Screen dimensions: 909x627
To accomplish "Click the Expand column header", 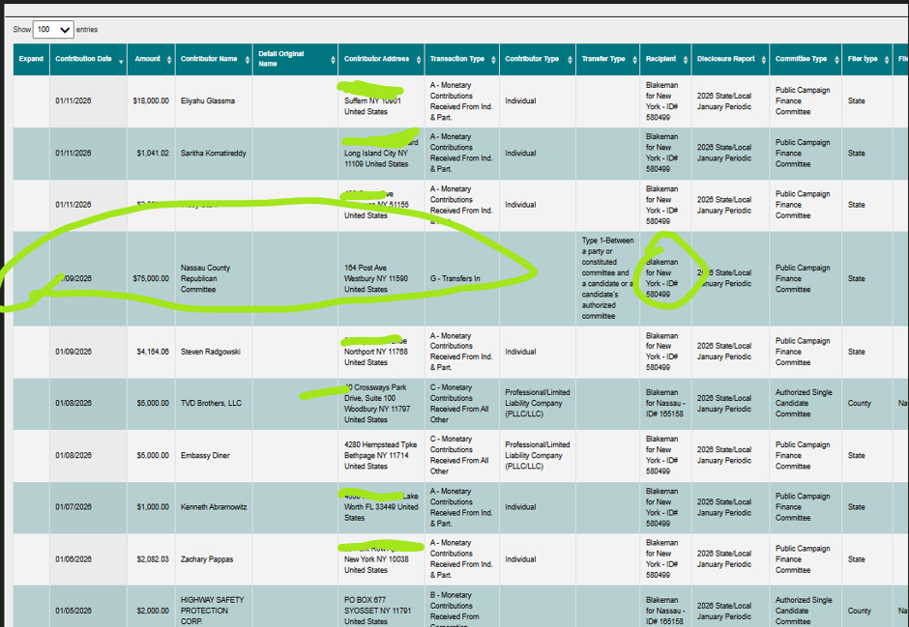I will click(x=31, y=59).
